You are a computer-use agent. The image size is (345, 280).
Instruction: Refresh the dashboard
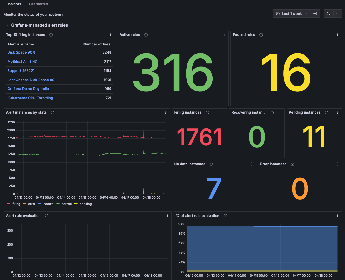pyautogui.click(x=328, y=14)
